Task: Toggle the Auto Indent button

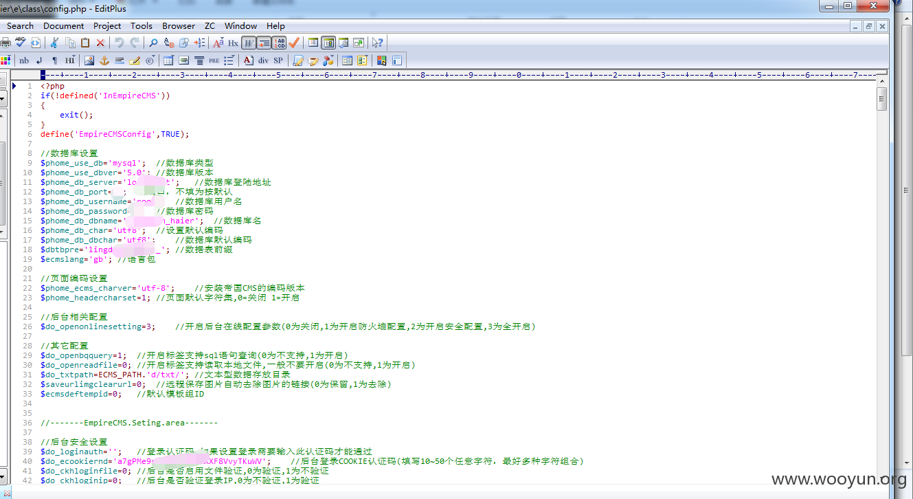Action: [x=264, y=43]
